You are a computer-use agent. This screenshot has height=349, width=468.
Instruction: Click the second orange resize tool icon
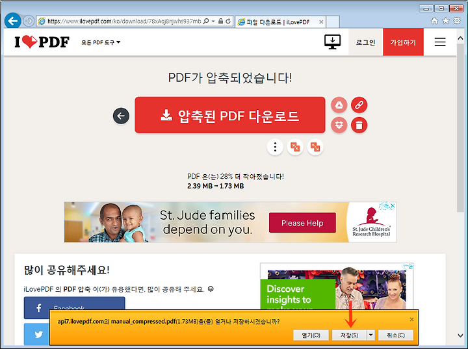point(315,147)
